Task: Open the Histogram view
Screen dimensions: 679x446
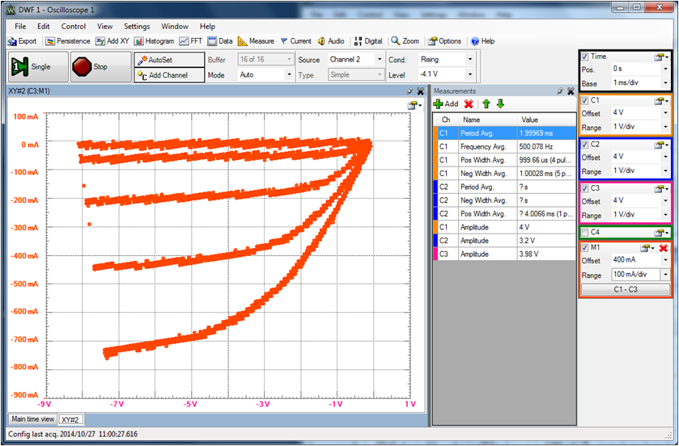Action: click(155, 41)
